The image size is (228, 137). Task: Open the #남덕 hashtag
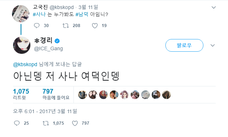82,14
